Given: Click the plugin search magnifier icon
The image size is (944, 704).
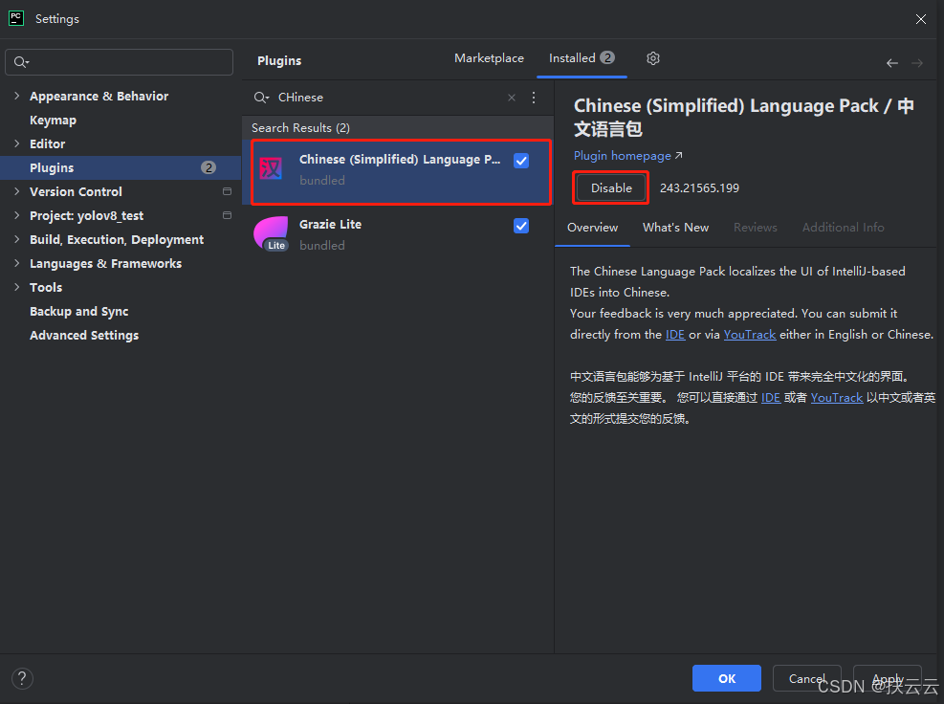Looking at the screenshot, I should click(261, 98).
